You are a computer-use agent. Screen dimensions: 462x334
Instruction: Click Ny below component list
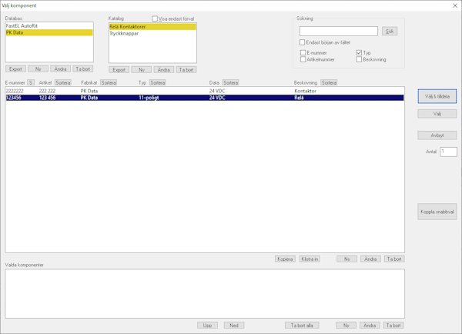pyautogui.click(x=347, y=259)
